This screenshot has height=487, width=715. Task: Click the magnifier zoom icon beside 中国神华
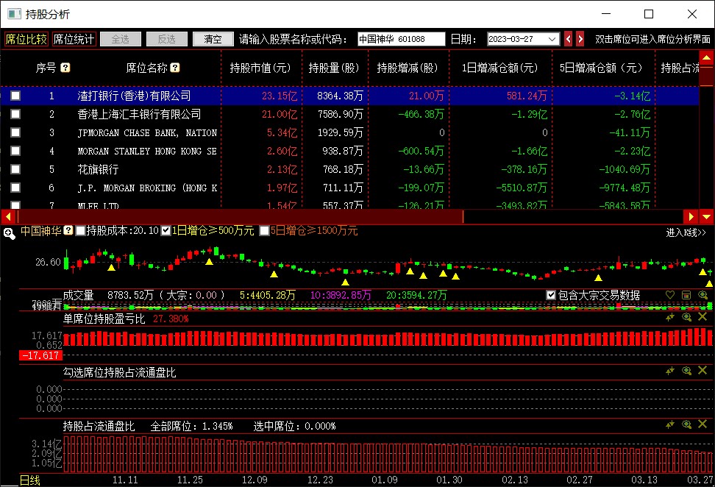pos(9,233)
